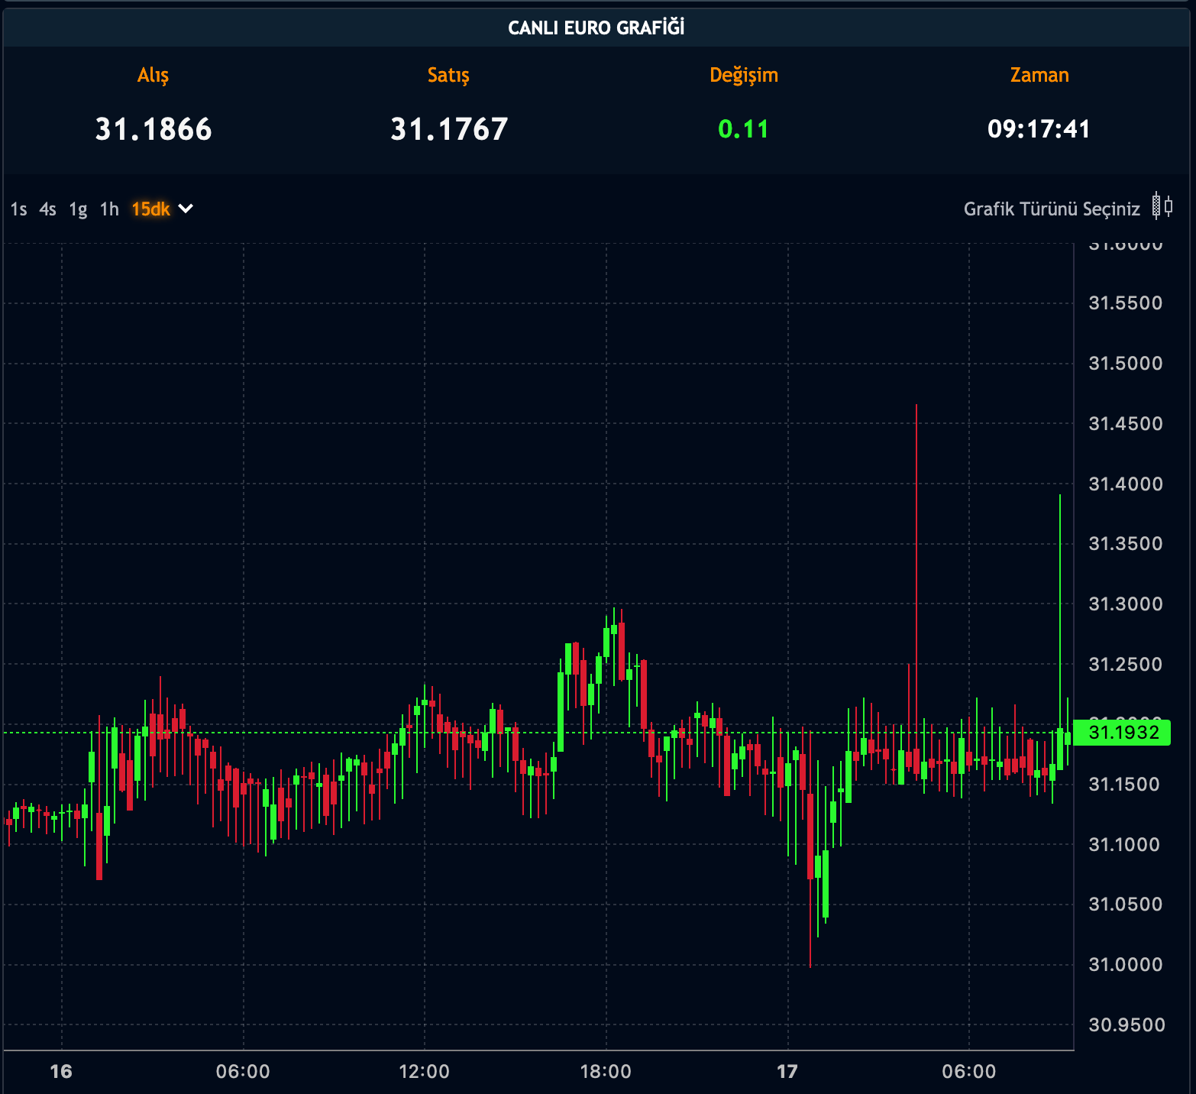Click the Zaman label
Screen dimensions: 1196x1094
(x=1039, y=75)
